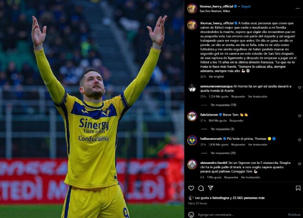
Task: Open the San Siro Stadium, Milan location
Action: coord(215,11)
